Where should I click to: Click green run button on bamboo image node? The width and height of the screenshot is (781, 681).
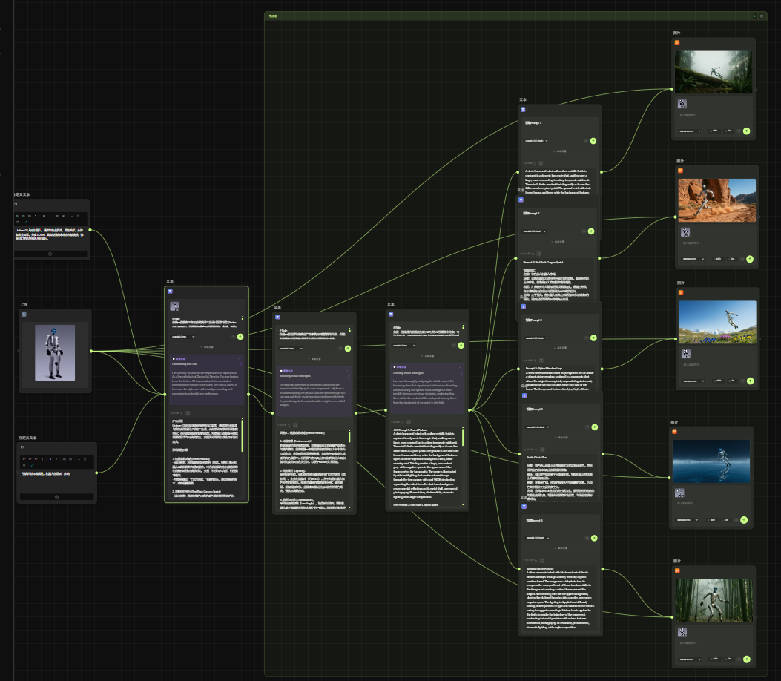tap(746, 659)
